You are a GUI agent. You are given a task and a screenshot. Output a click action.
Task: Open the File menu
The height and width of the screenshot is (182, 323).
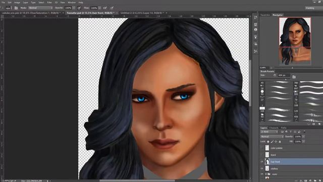(x=3, y=3)
